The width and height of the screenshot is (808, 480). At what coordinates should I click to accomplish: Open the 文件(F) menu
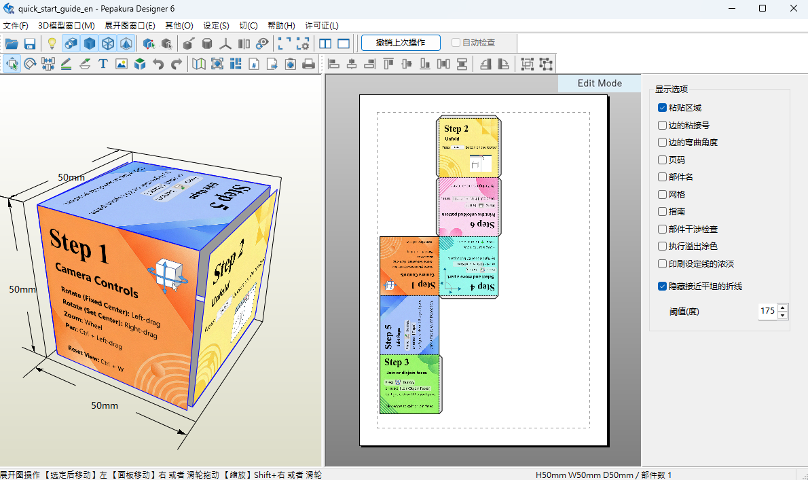pos(16,25)
